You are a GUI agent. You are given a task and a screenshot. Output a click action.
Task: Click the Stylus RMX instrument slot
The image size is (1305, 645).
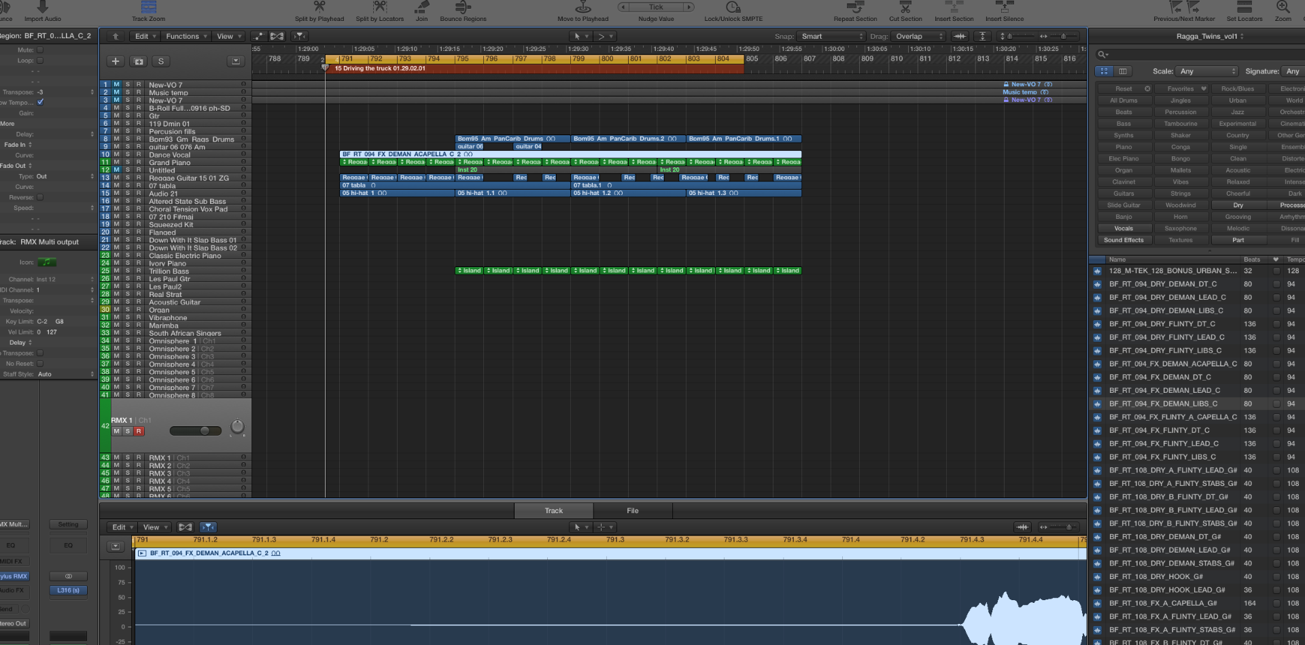coord(14,576)
